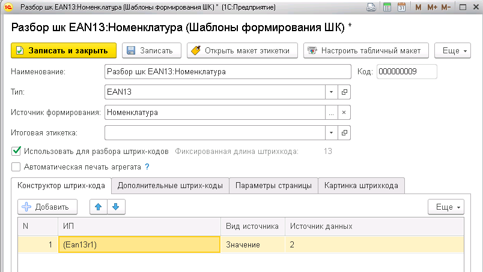Select the (Ean13r1) cell
Viewport: 483px width, 272px height.
[139, 244]
